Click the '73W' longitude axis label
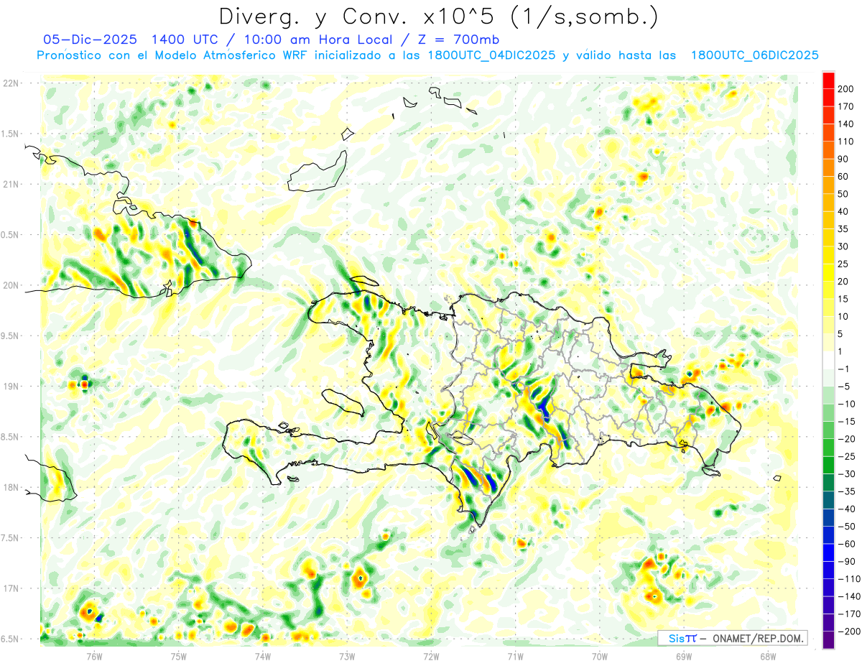 347,656
